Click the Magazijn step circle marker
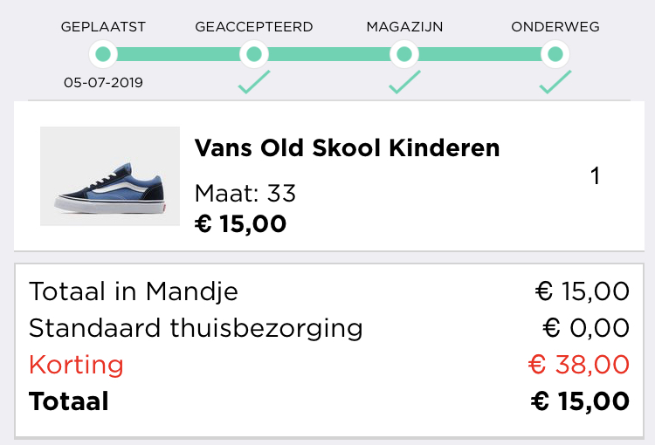This screenshot has width=655, height=445. pos(404,54)
